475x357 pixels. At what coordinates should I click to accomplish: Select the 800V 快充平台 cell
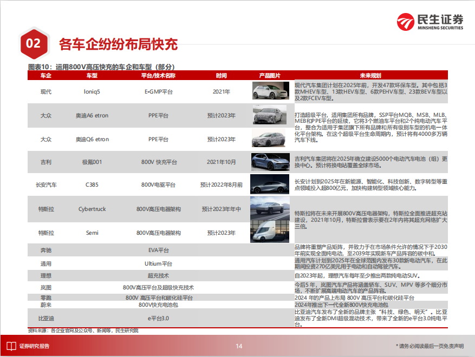tap(159, 162)
